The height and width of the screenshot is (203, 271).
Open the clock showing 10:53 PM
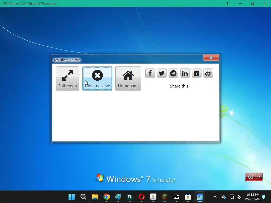coord(252,197)
